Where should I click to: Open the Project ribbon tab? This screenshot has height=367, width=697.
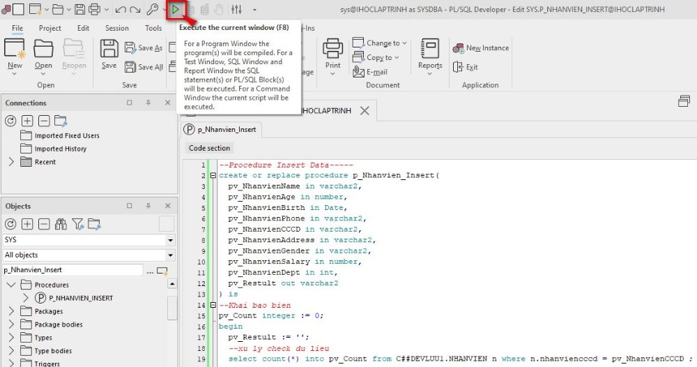(x=49, y=28)
